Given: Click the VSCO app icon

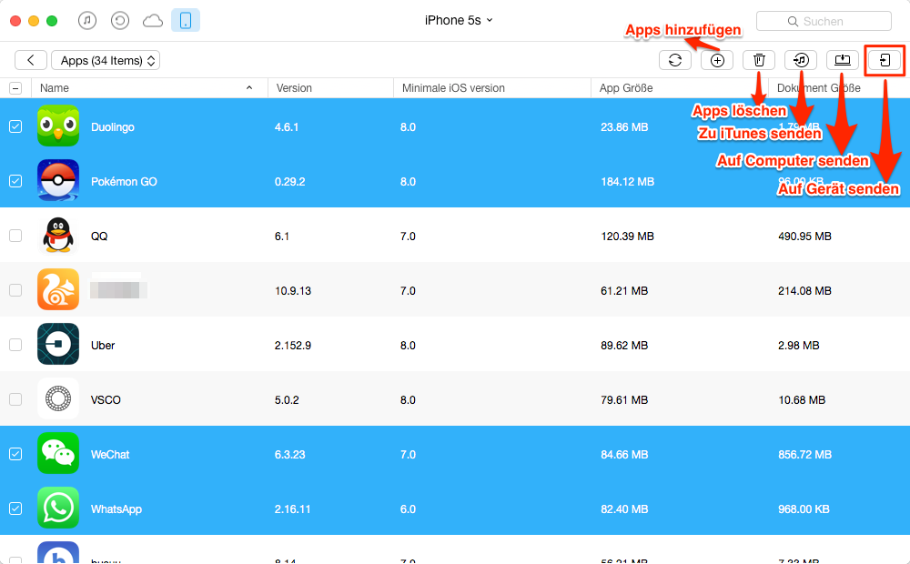Looking at the screenshot, I should tap(58, 398).
